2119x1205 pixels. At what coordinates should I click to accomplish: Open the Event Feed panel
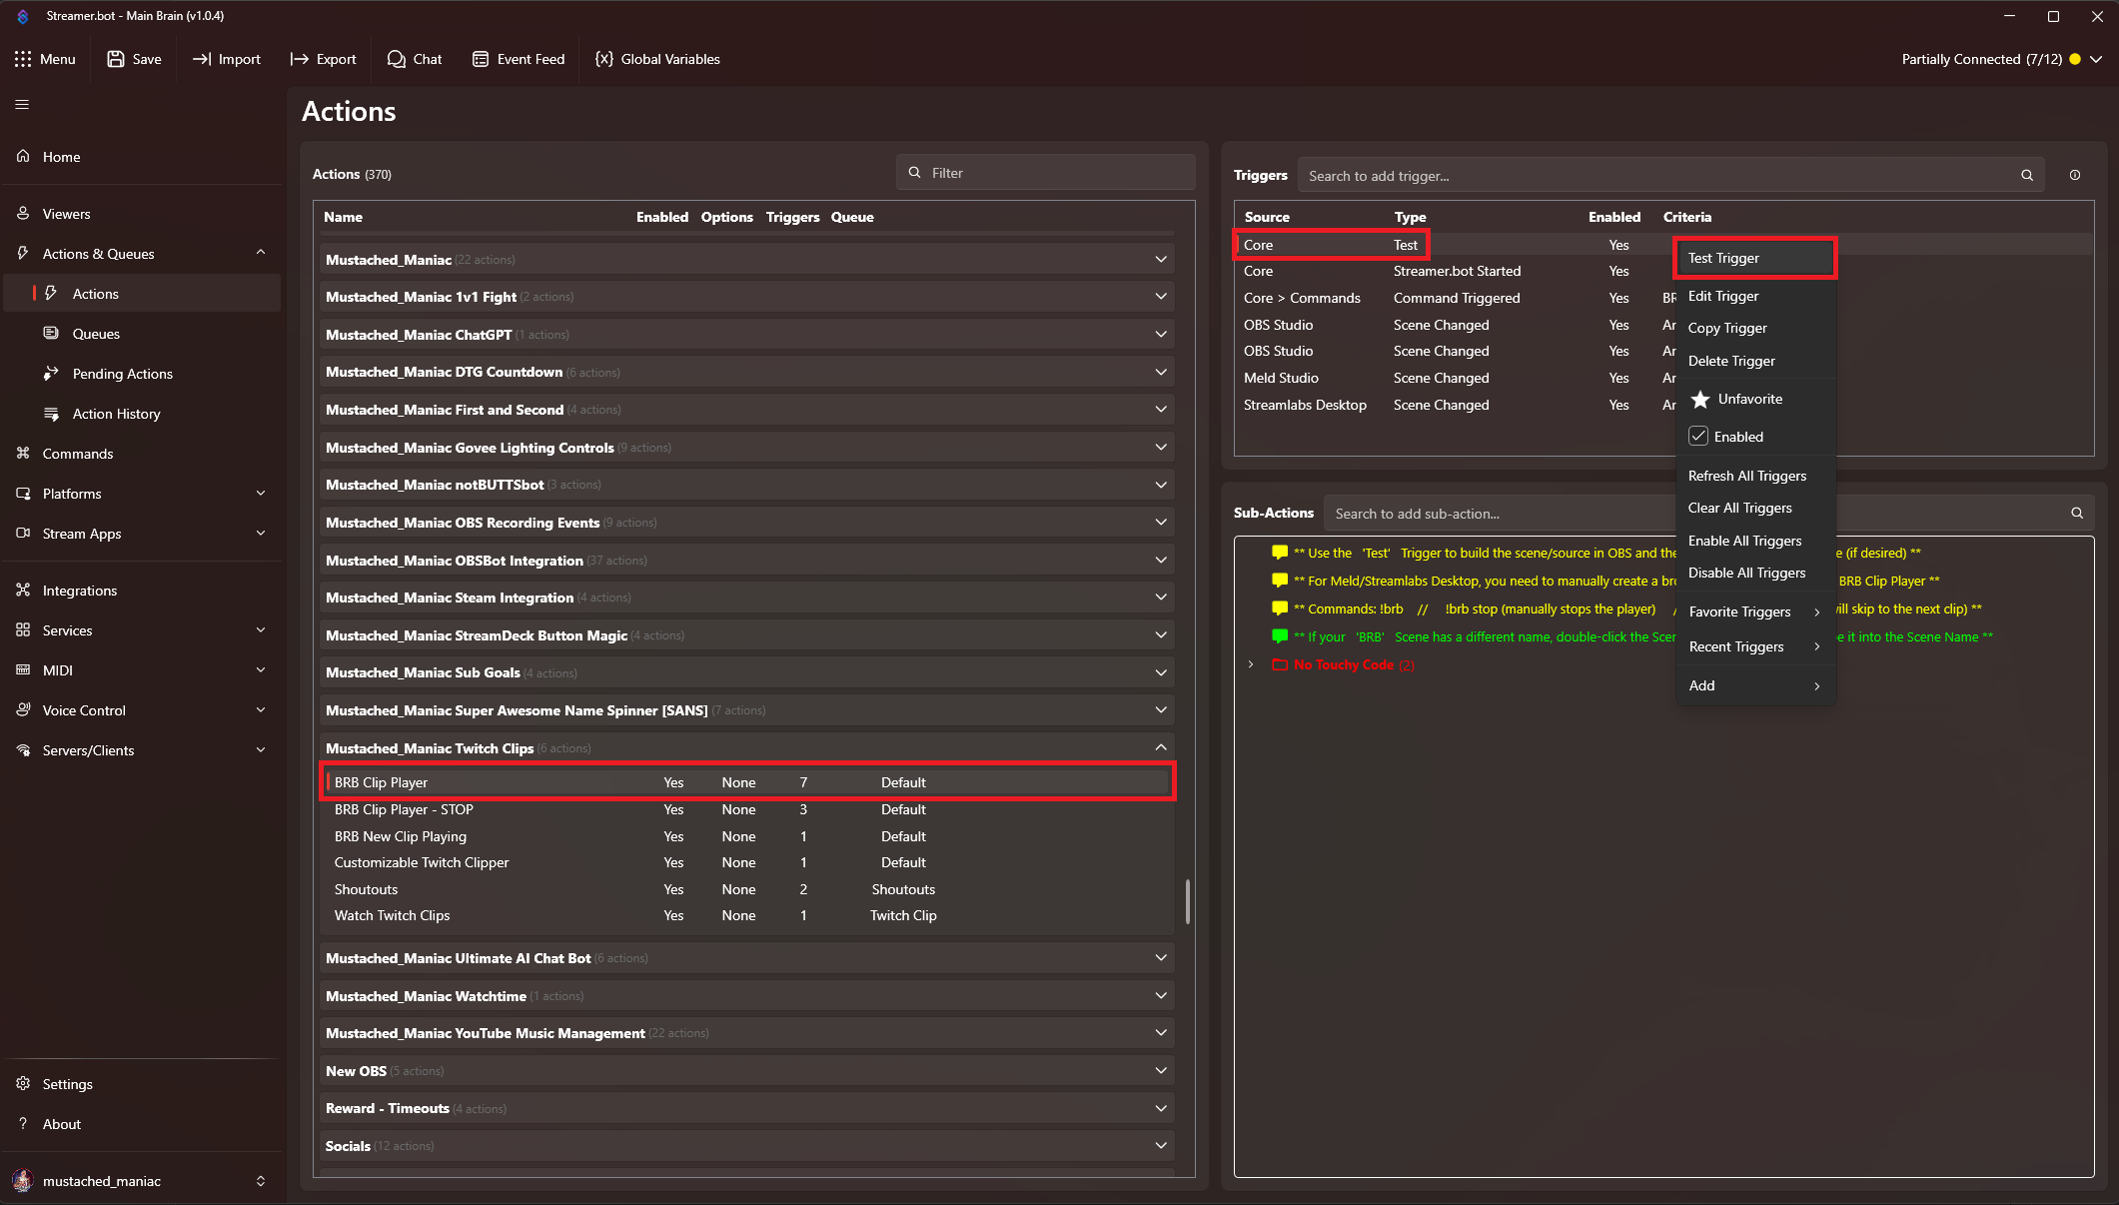519,59
